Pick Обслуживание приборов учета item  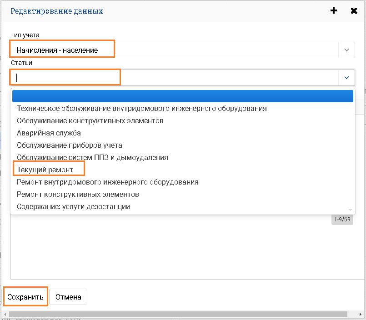69,145
